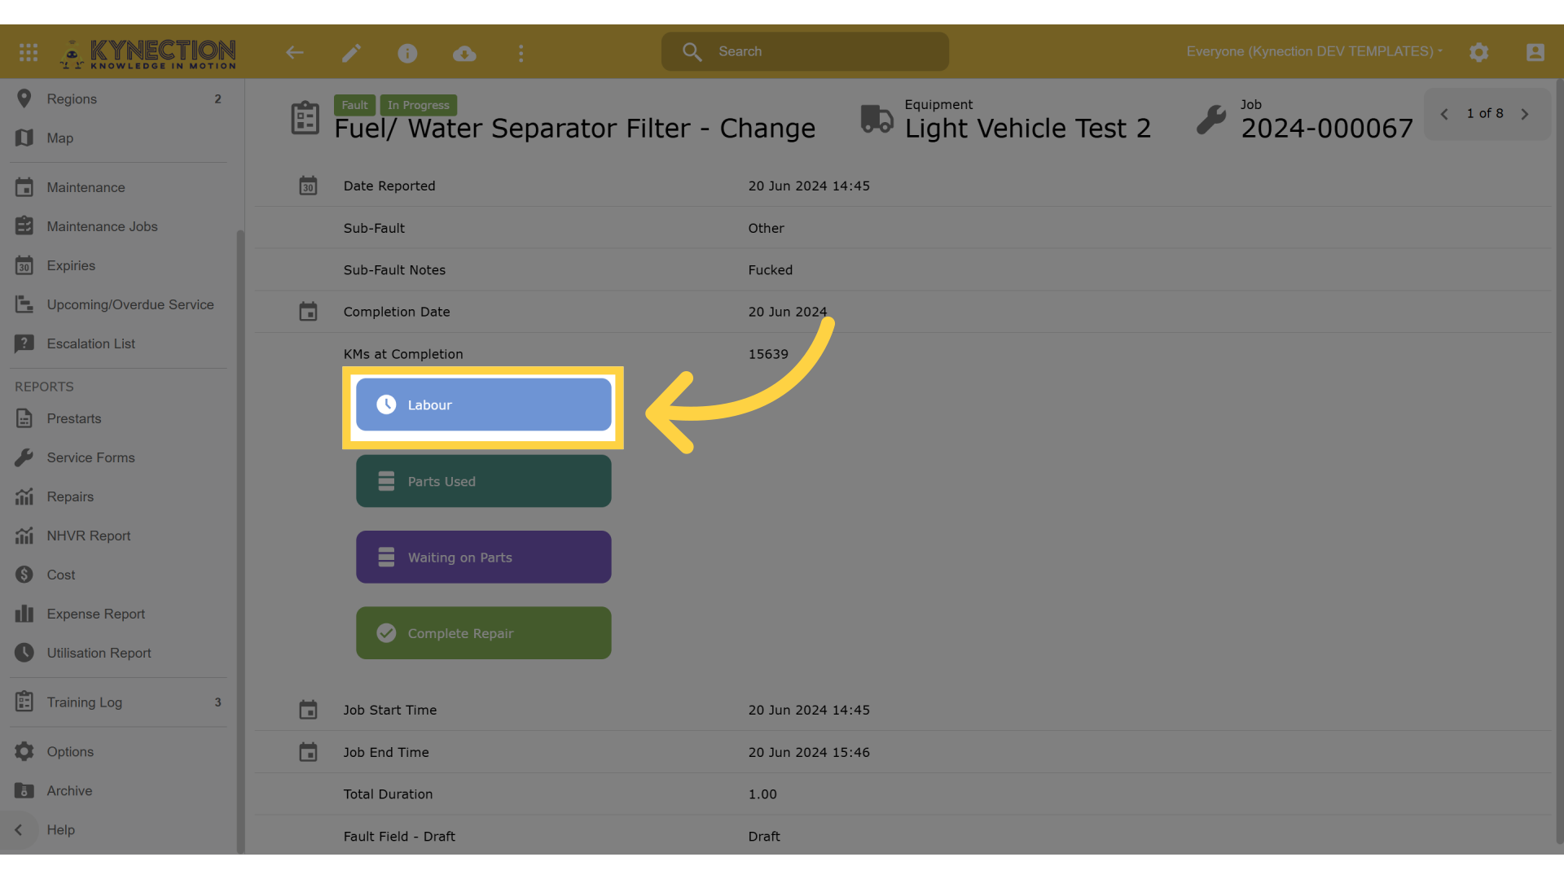1564x879 pixels.
Task: Click the Kynection logo
Action: coord(148,53)
